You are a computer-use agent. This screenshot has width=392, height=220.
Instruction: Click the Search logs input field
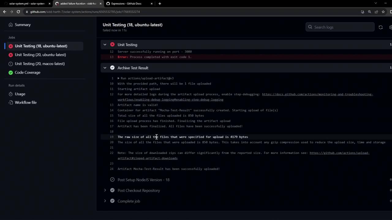point(340,27)
